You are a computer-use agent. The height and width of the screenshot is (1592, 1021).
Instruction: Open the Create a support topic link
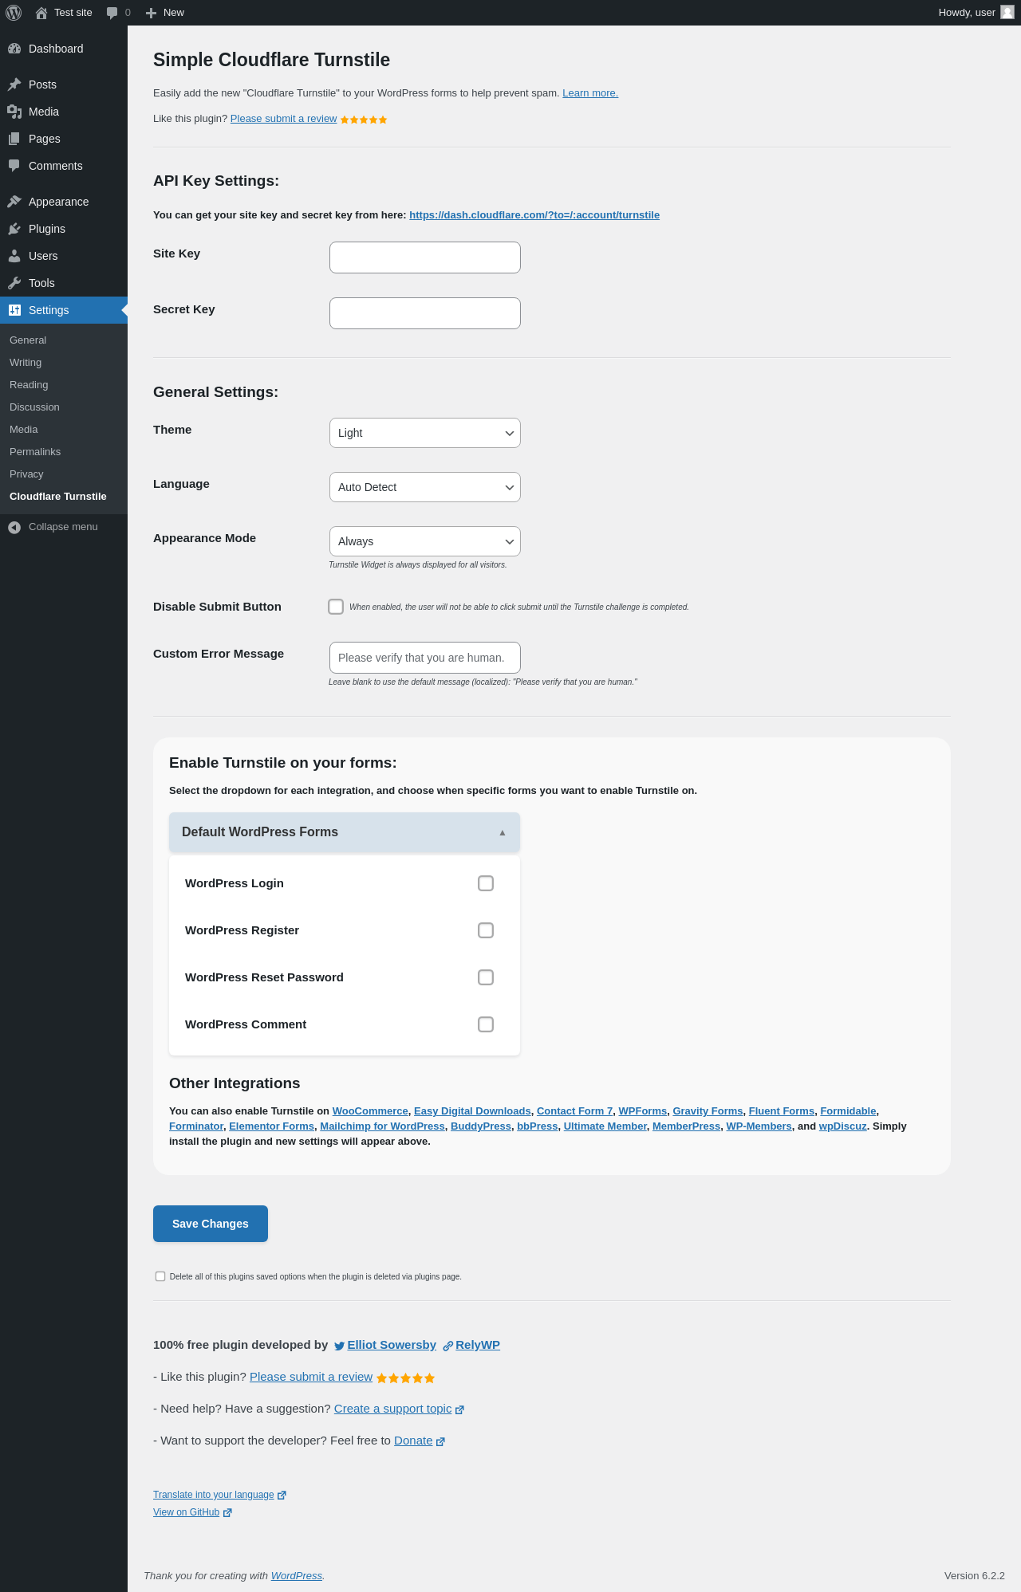(392, 1409)
